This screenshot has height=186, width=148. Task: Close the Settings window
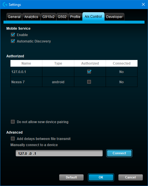(143, 4)
